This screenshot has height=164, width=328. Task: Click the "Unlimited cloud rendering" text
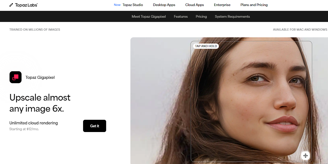(34, 123)
